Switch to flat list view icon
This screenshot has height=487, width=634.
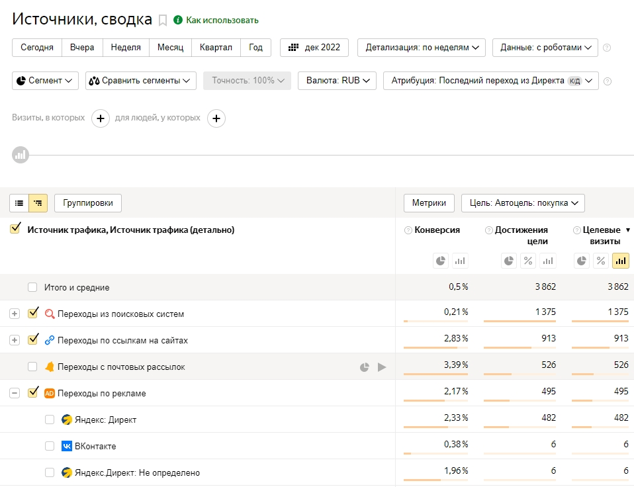[x=19, y=203]
